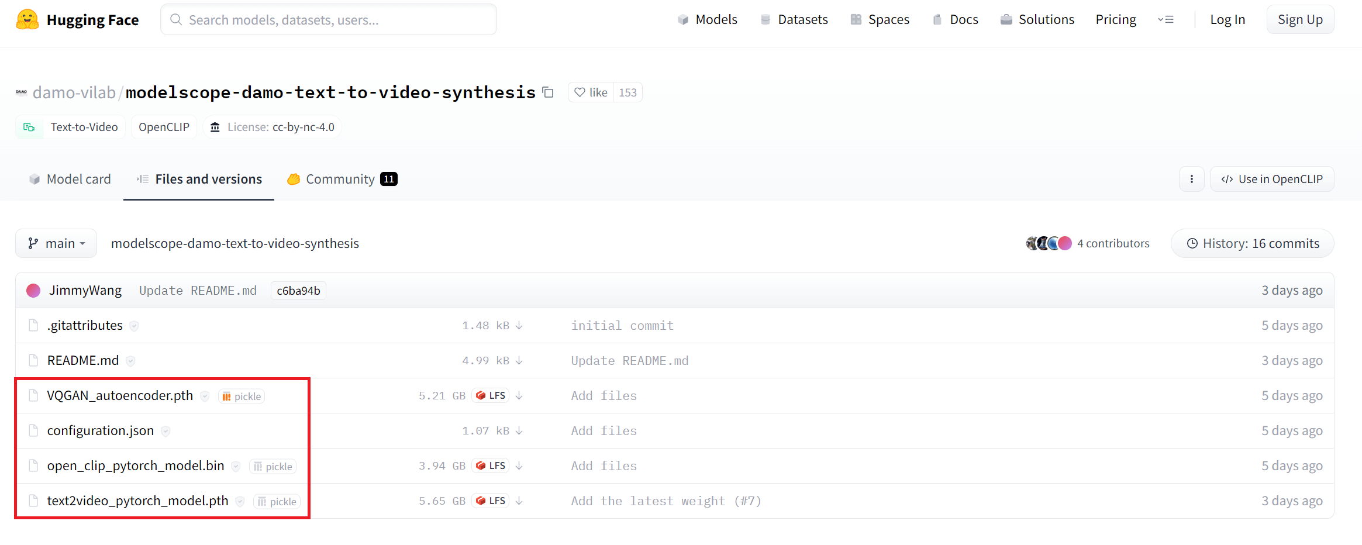View the History of 16 commits
Screen dimensions: 1362x545
coord(1252,243)
